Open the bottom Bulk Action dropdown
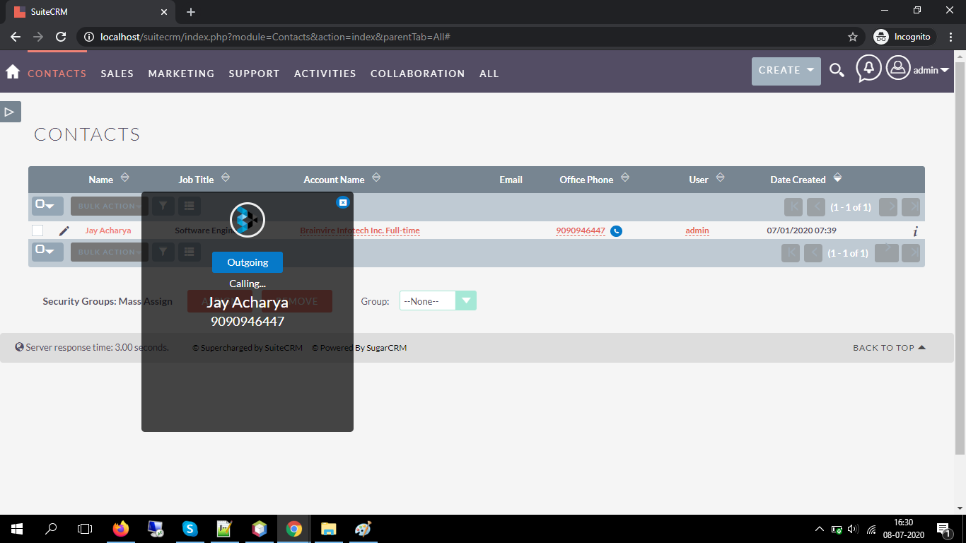This screenshot has width=966, height=543. point(109,252)
